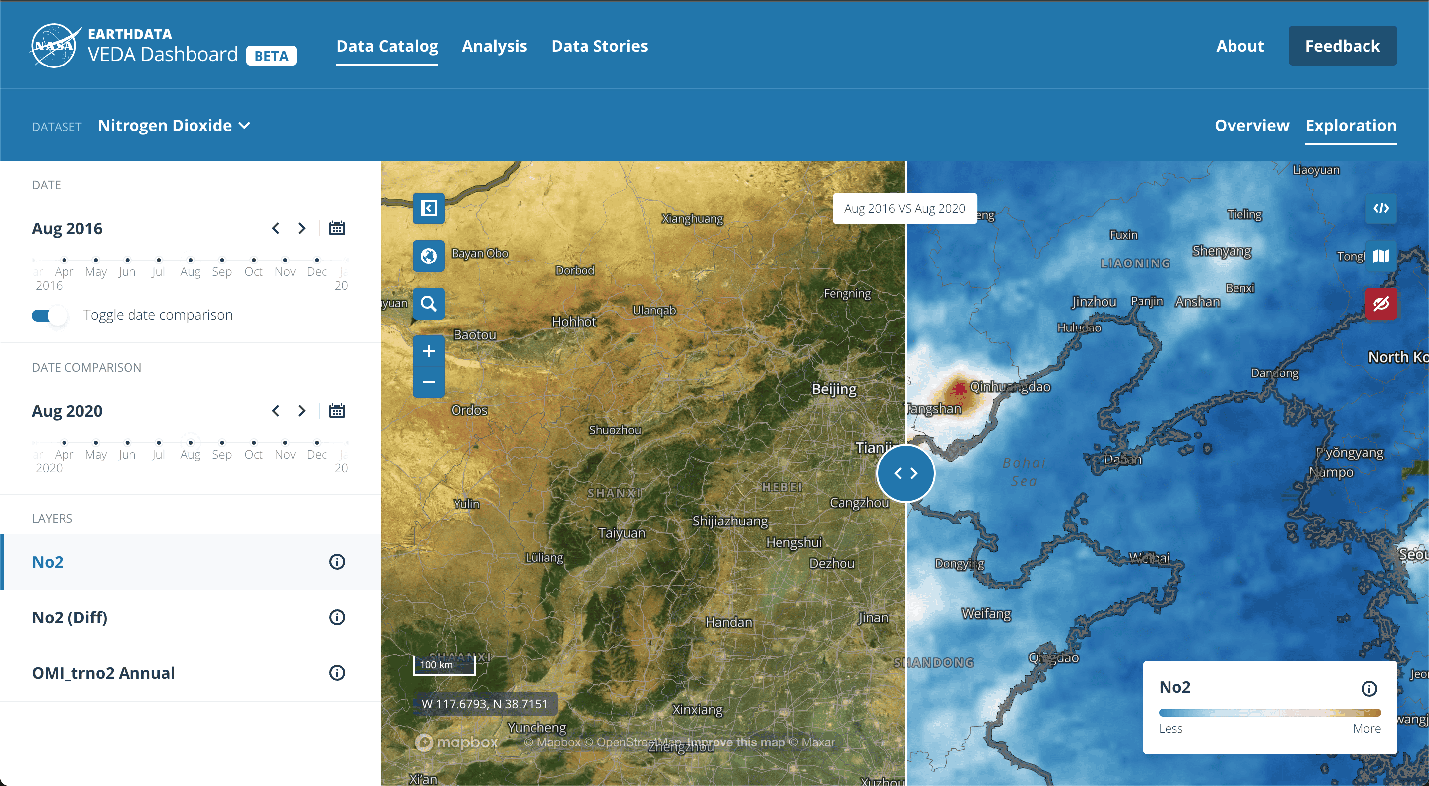
Task: Select Jun on the 2016 timeline
Action: (x=128, y=260)
